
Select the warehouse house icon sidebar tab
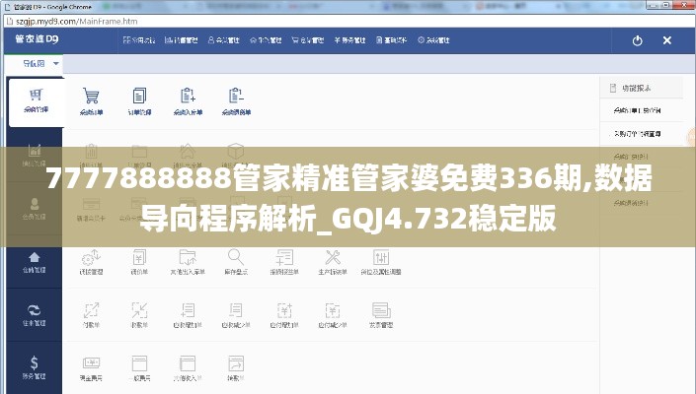[35, 263]
